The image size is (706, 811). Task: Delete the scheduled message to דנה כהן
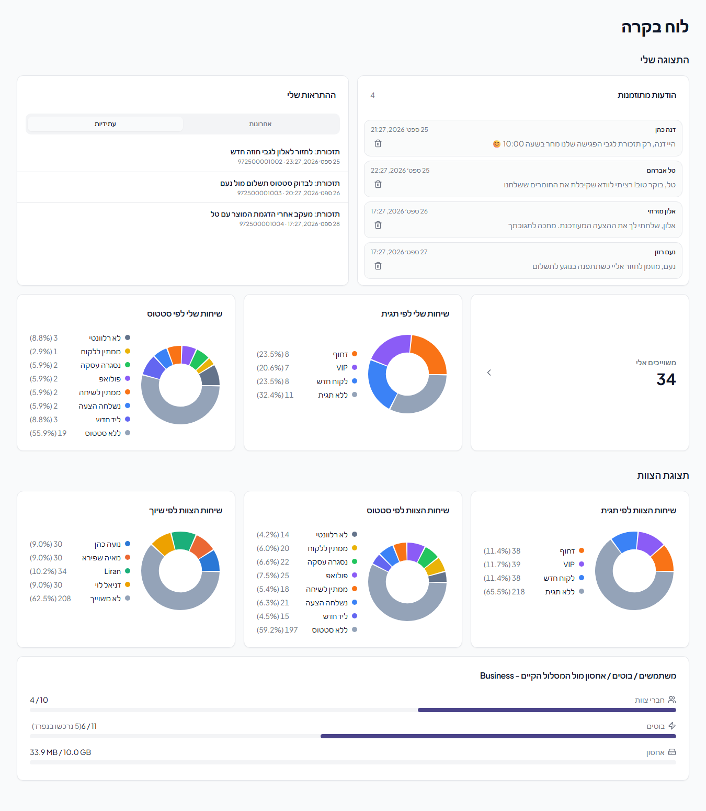[x=378, y=143]
